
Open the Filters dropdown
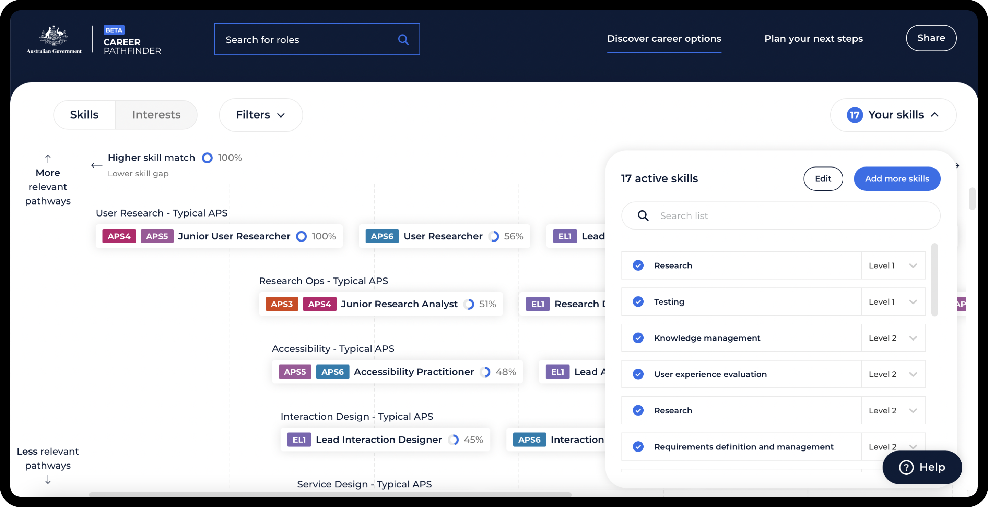pos(260,115)
